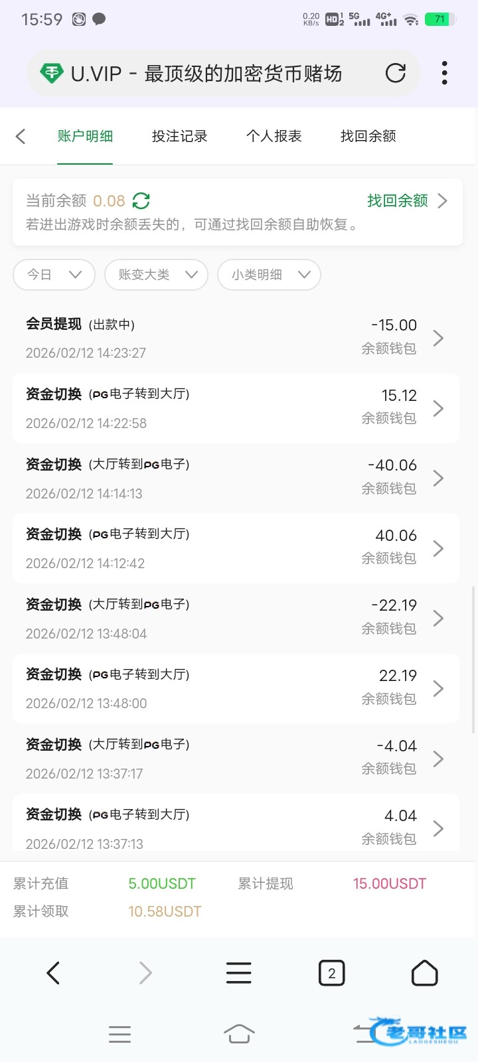The width and height of the screenshot is (478, 1062).
Task: Go to the browser home page
Action: 424,973
